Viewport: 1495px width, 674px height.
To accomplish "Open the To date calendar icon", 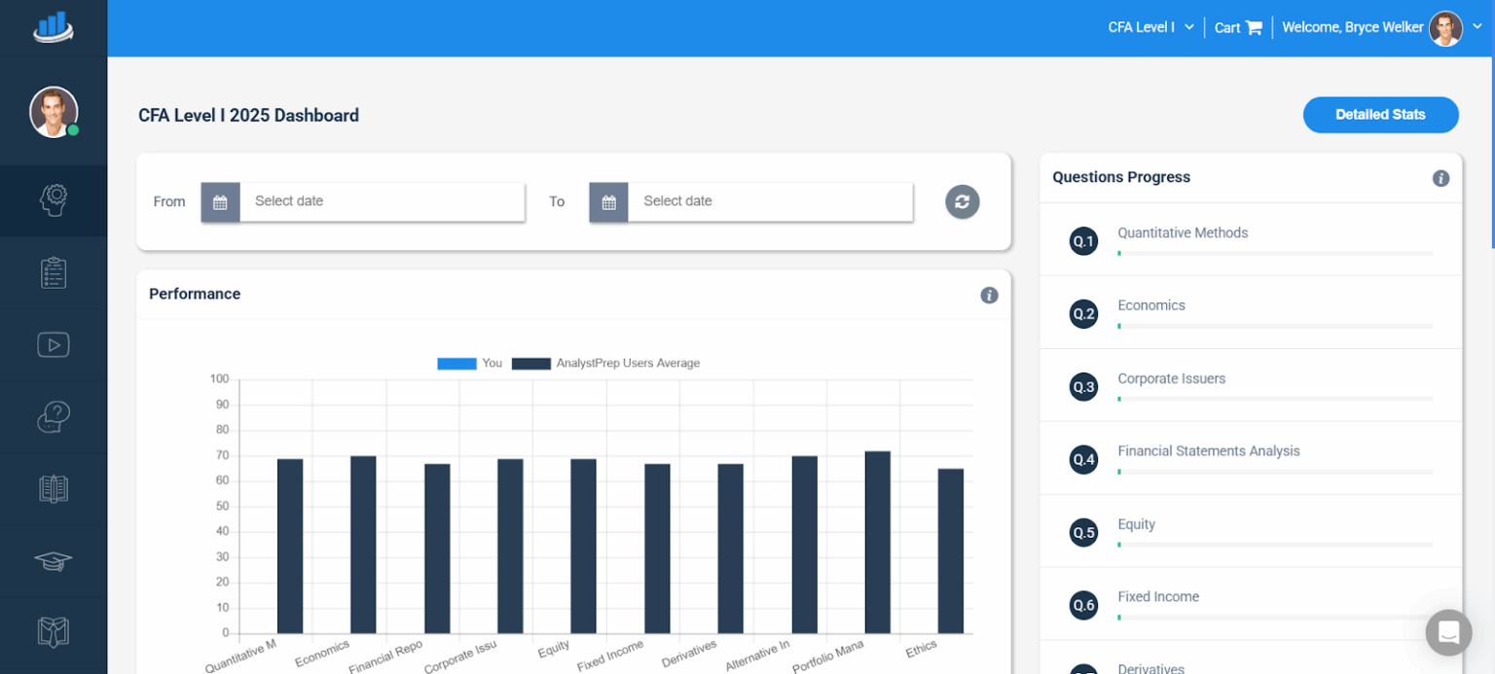I will pos(608,202).
